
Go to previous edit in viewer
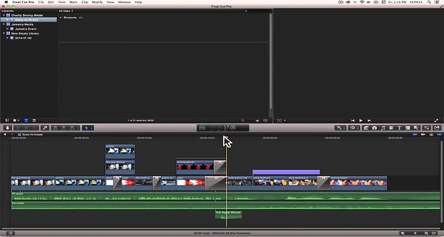[353, 120]
